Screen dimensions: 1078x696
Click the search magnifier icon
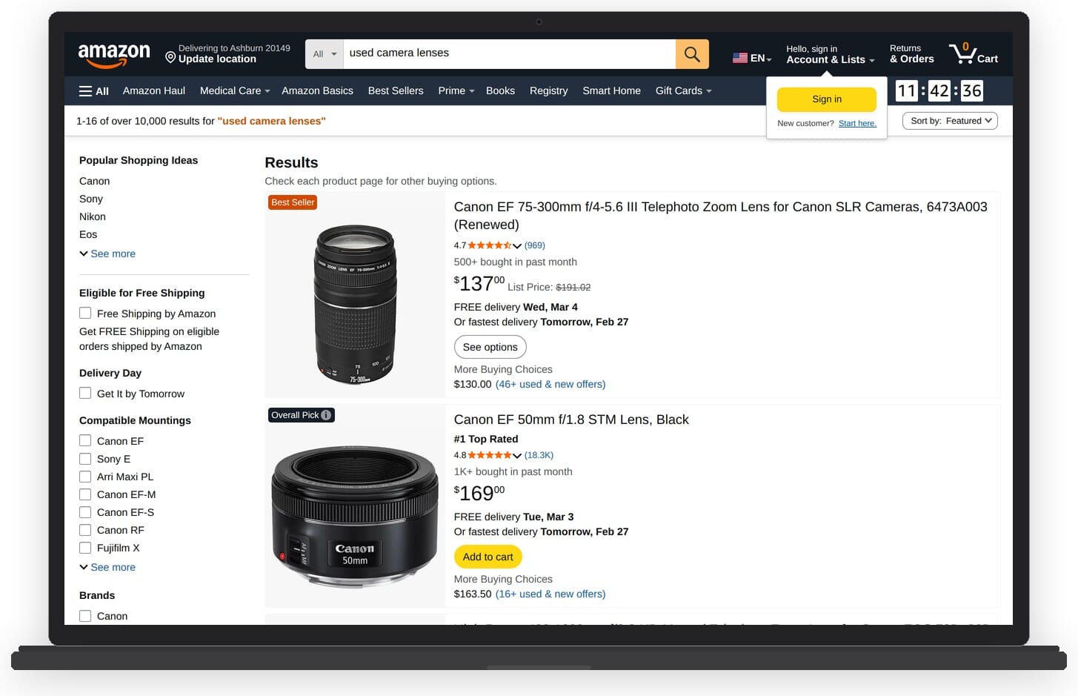point(691,53)
